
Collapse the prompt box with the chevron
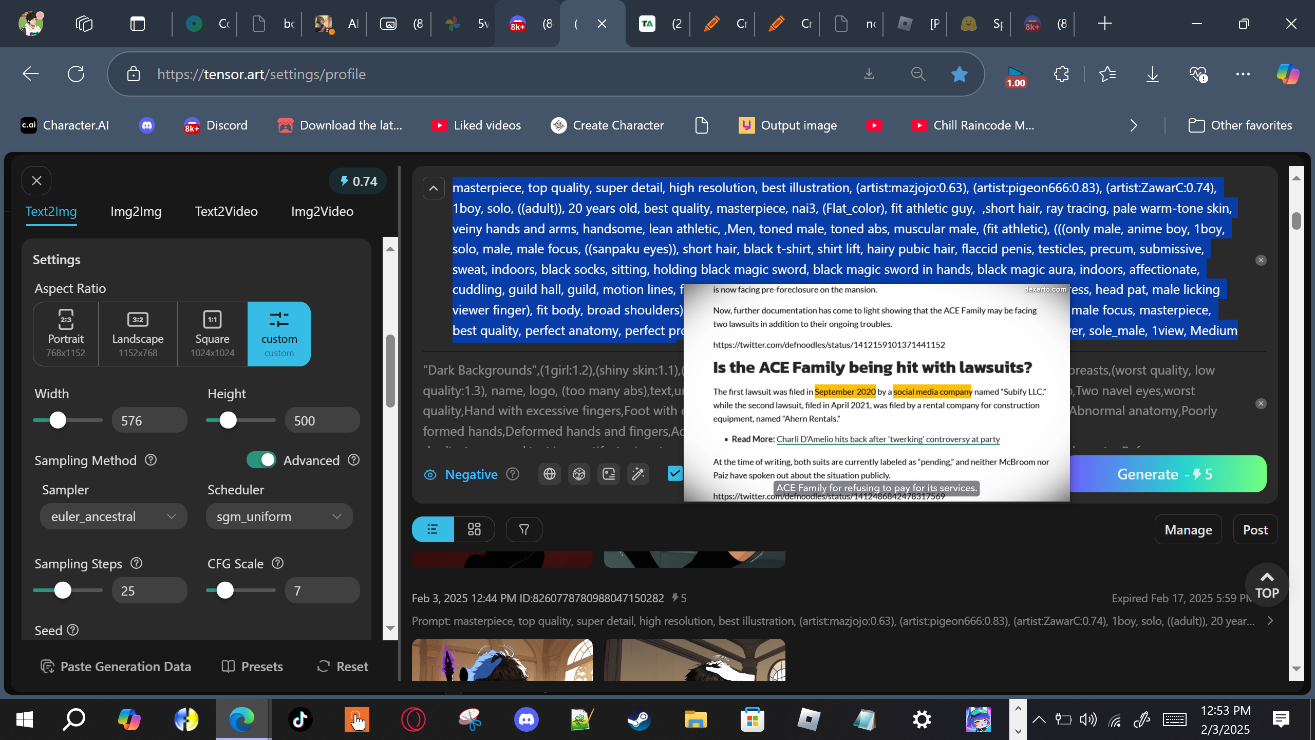click(x=434, y=188)
